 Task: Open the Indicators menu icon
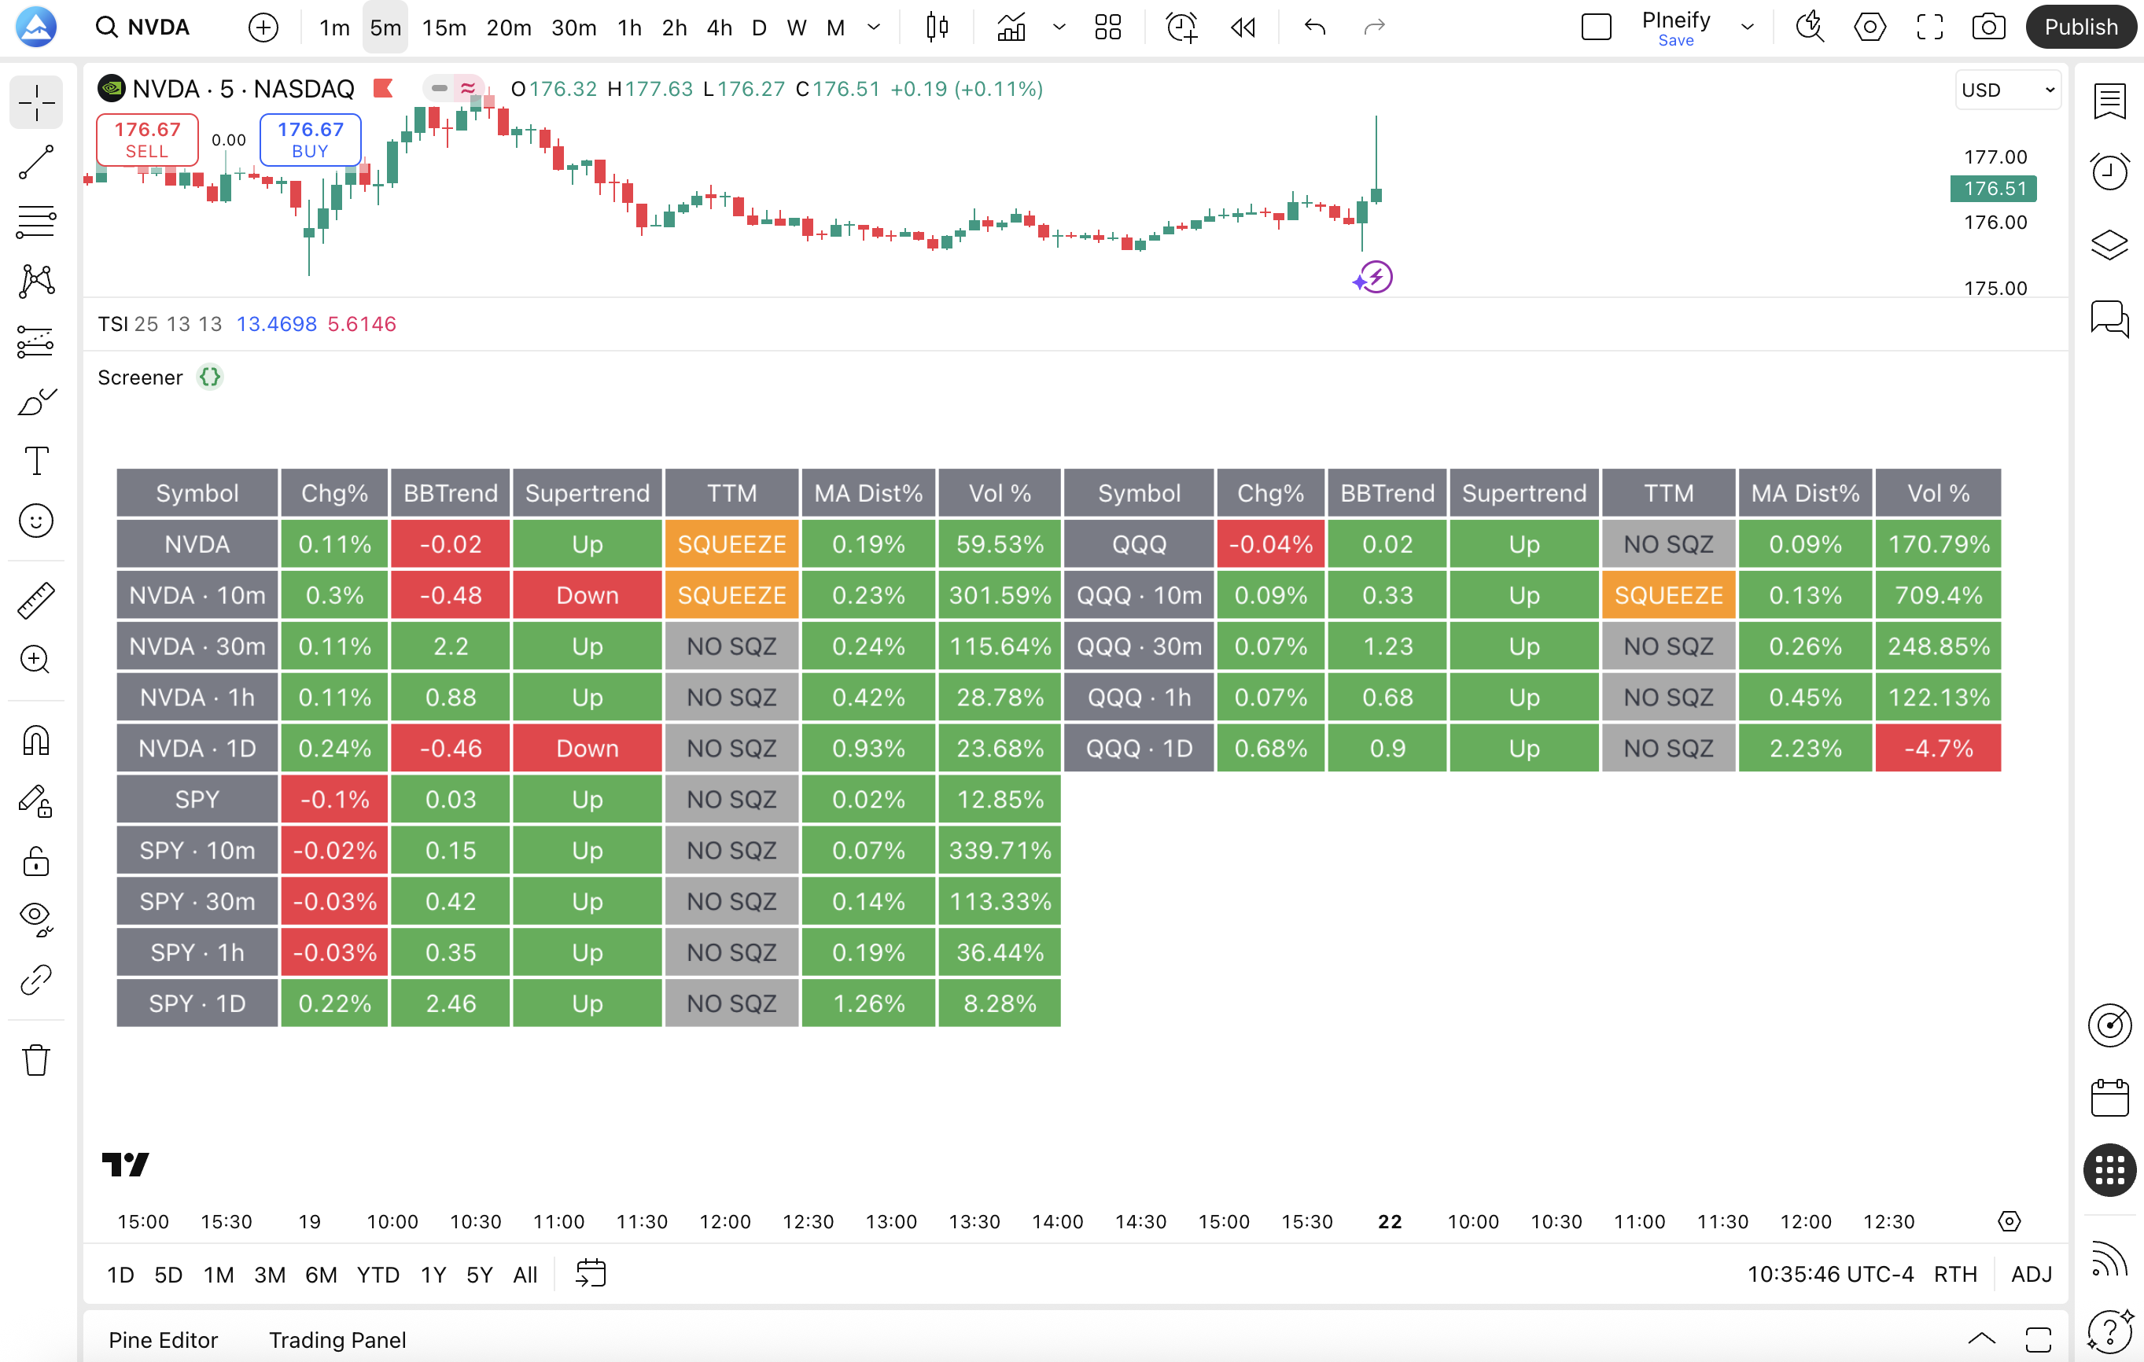[x=1011, y=27]
